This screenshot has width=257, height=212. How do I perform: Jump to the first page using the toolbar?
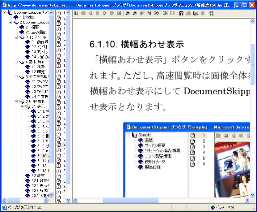[x=76, y=13]
